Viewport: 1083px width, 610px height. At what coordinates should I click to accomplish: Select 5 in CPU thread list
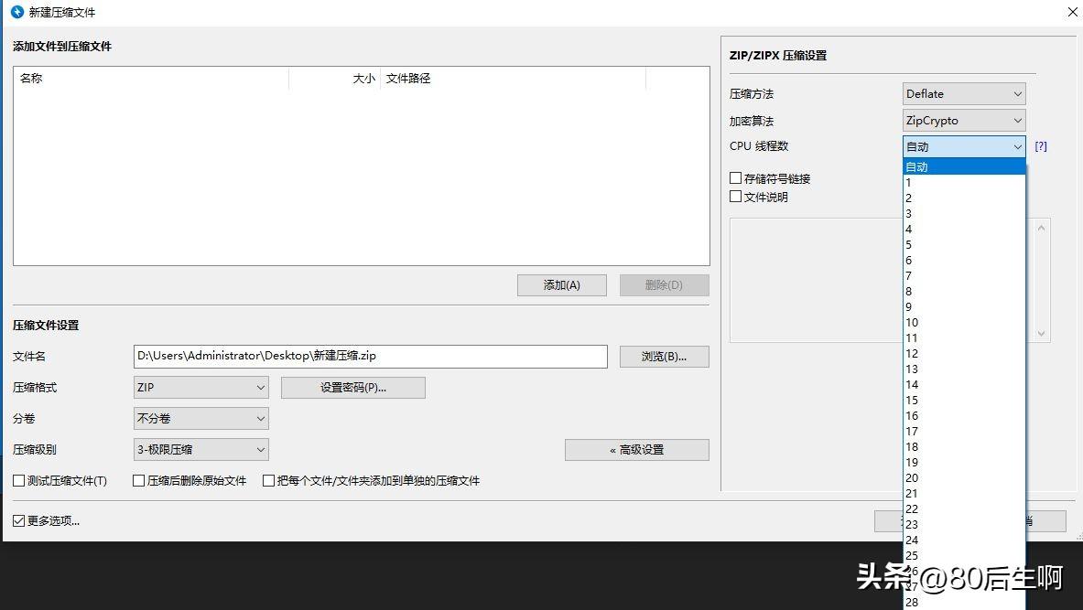coord(964,245)
